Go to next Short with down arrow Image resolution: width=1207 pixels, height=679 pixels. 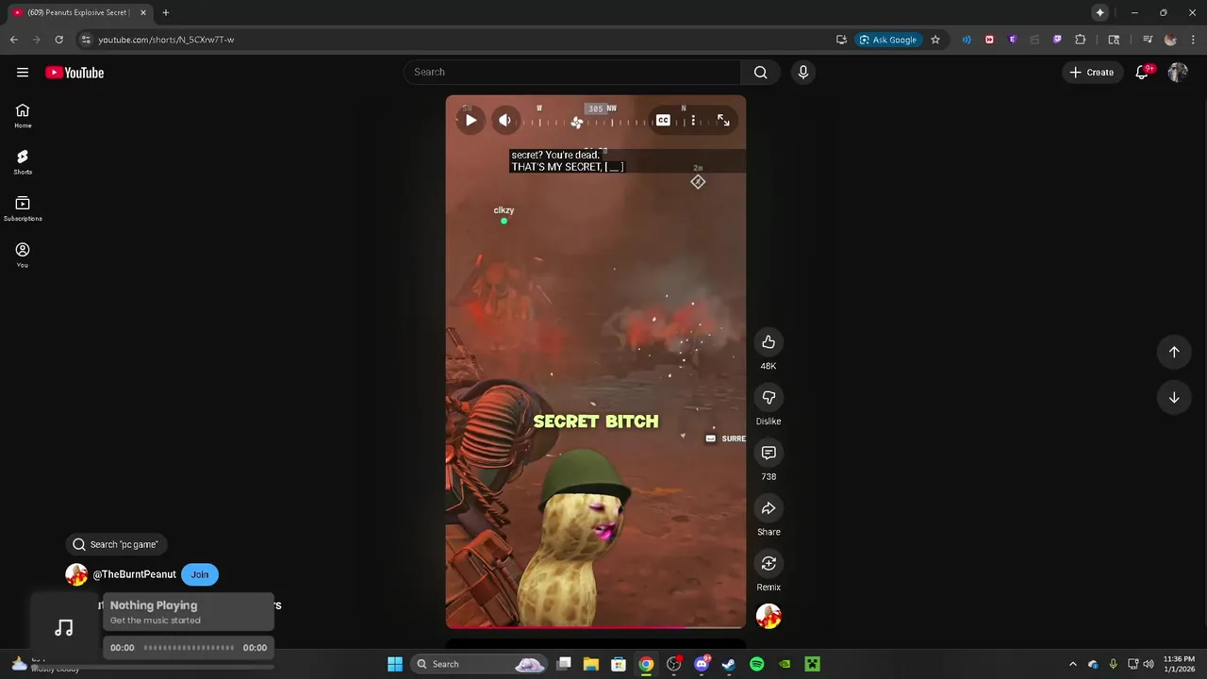(x=1174, y=398)
